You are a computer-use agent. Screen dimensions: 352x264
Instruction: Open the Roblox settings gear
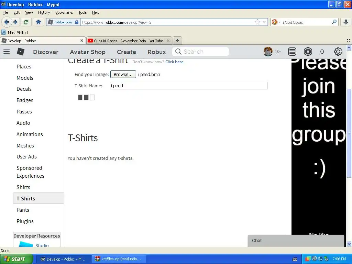click(338, 52)
